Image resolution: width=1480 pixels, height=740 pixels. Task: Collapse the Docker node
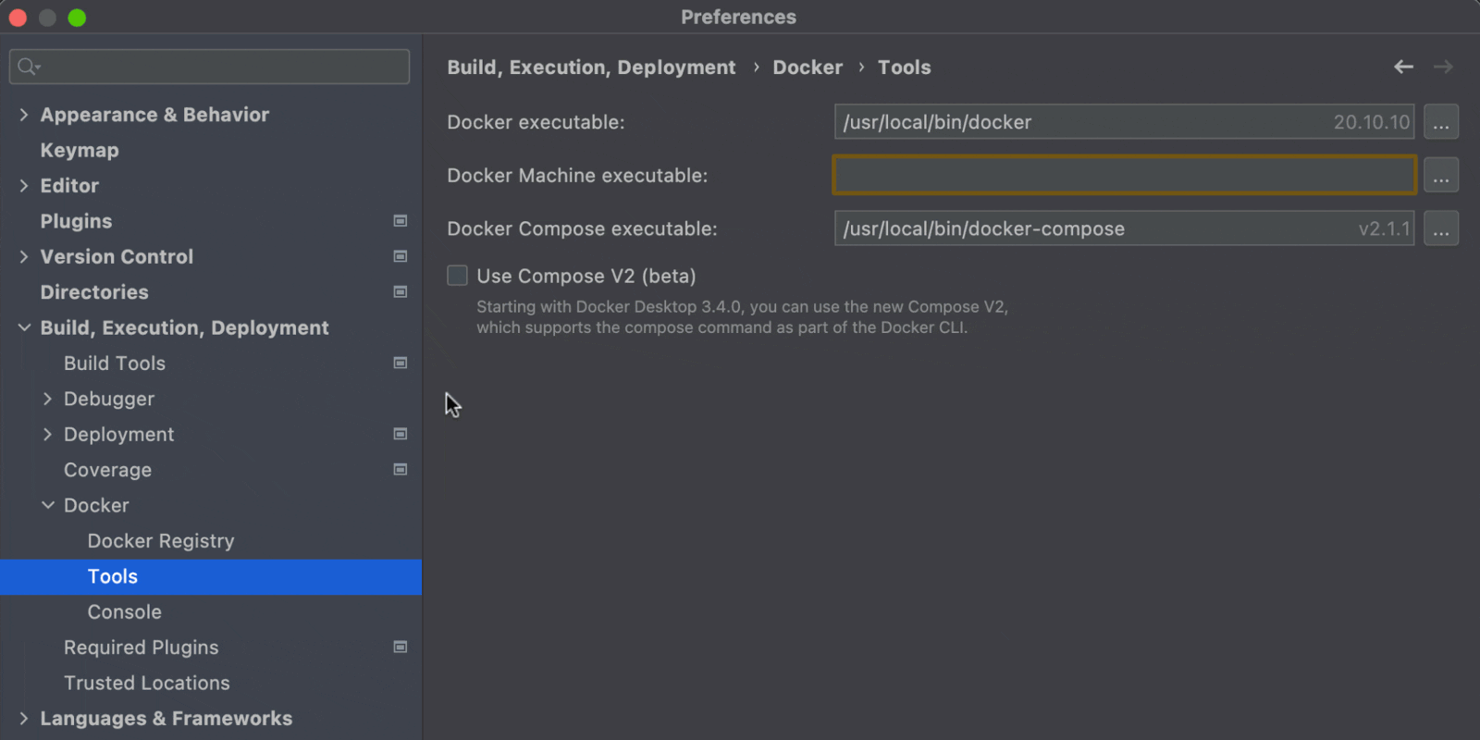pos(47,506)
